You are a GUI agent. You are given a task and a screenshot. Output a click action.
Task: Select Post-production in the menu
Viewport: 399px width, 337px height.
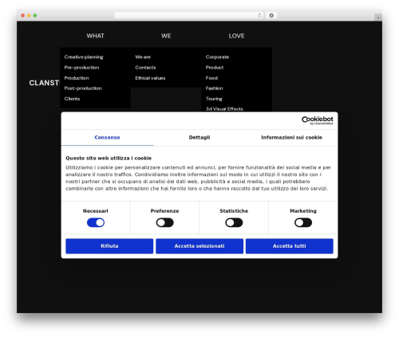pyautogui.click(x=83, y=88)
